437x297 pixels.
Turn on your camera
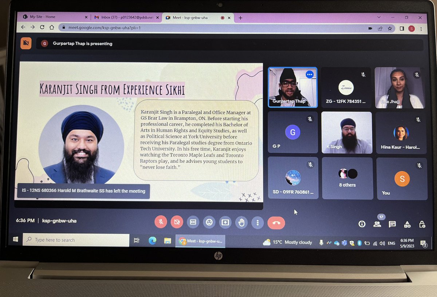click(177, 222)
